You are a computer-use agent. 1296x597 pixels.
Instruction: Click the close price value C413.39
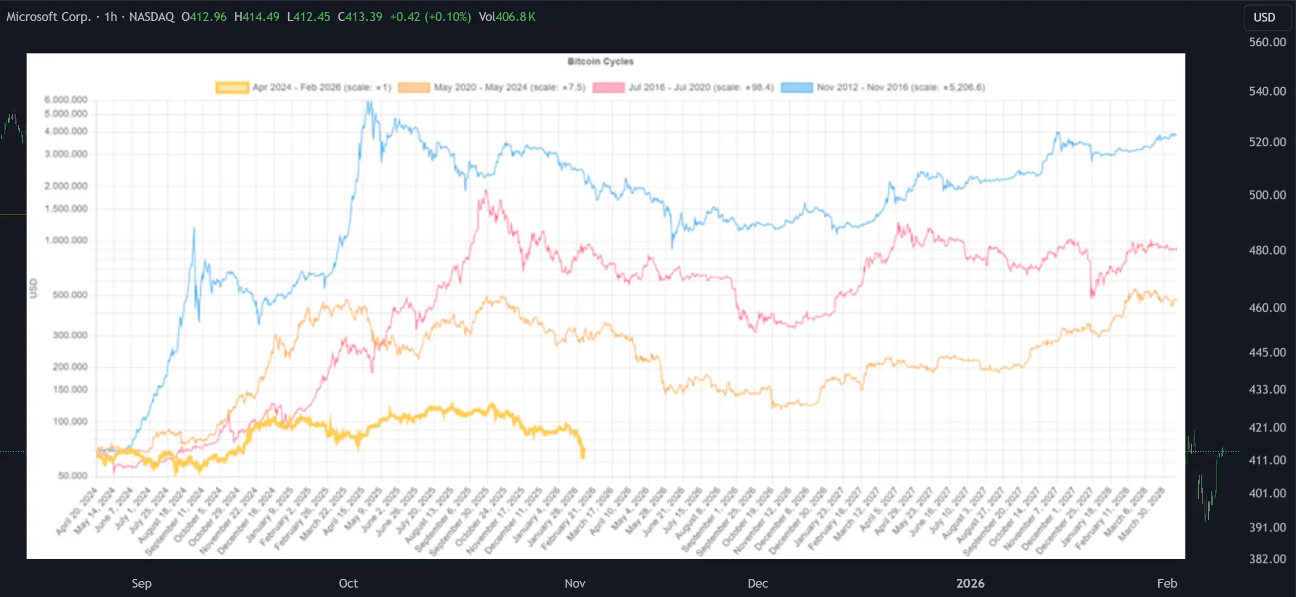coord(360,17)
